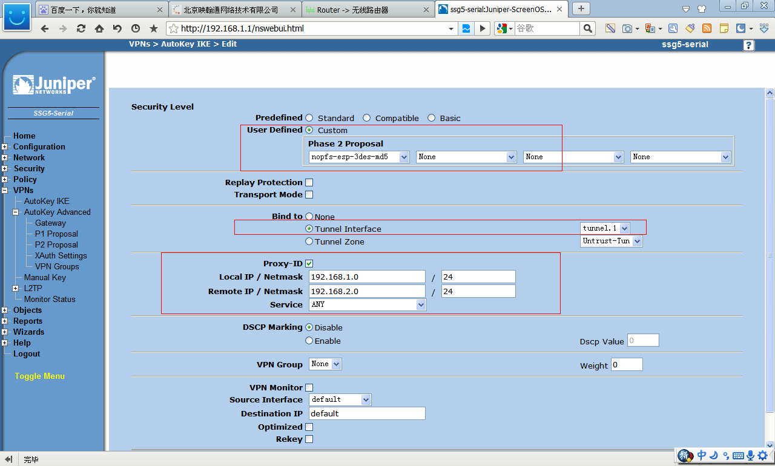This screenshot has width=775, height=466.
Task: Open a new browser tab with plus button
Action: 581,8
